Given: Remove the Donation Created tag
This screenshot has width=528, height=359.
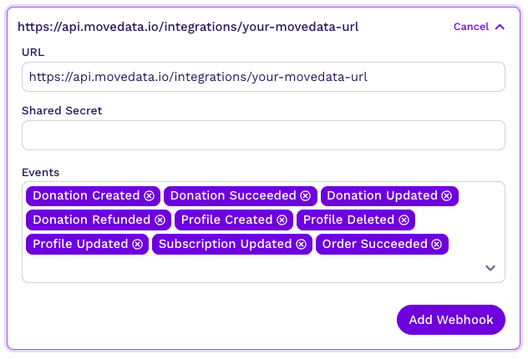Looking at the screenshot, I should [150, 195].
